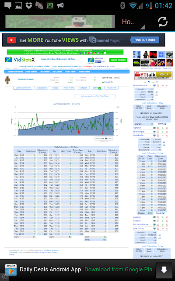Switch to the Subscribers tab

pos(42,88)
